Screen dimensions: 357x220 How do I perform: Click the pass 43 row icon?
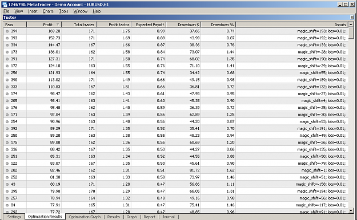(7, 184)
